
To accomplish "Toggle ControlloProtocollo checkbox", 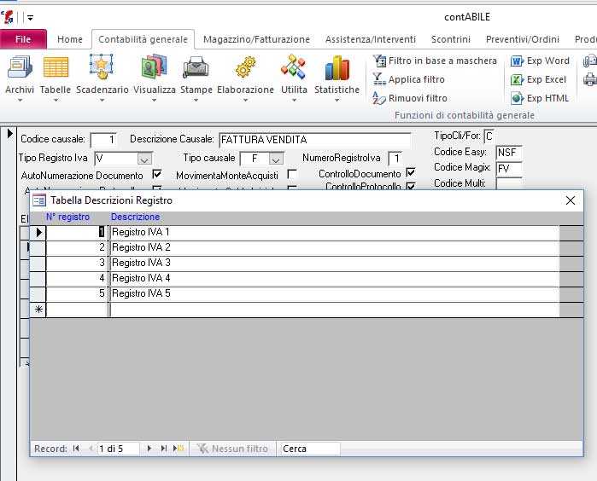I will (411, 186).
